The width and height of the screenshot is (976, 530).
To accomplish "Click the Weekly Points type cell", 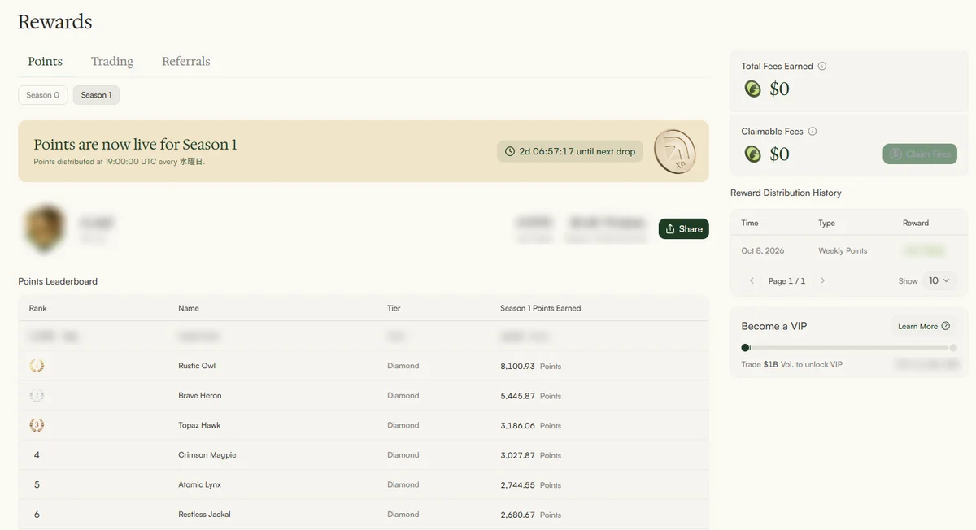I will 843,251.
